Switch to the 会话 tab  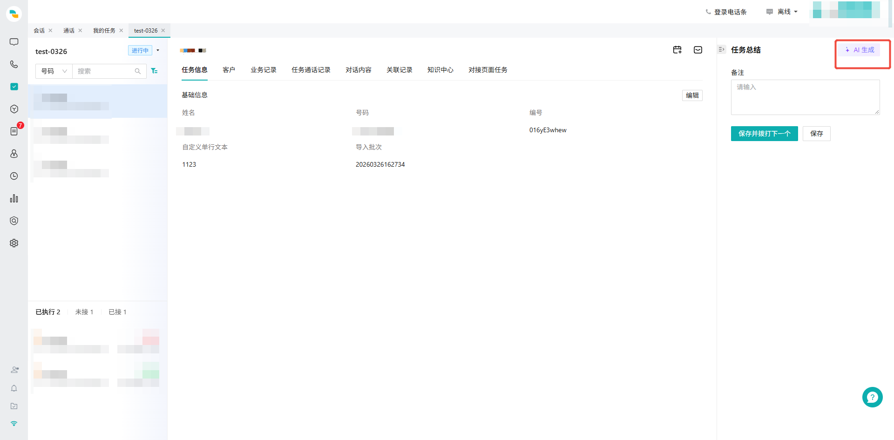[39, 31]
